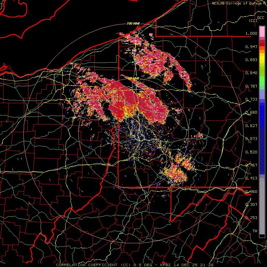
Task: Select the 0.573 scale value
Action: pyautogui.click(x=251, y=139)
